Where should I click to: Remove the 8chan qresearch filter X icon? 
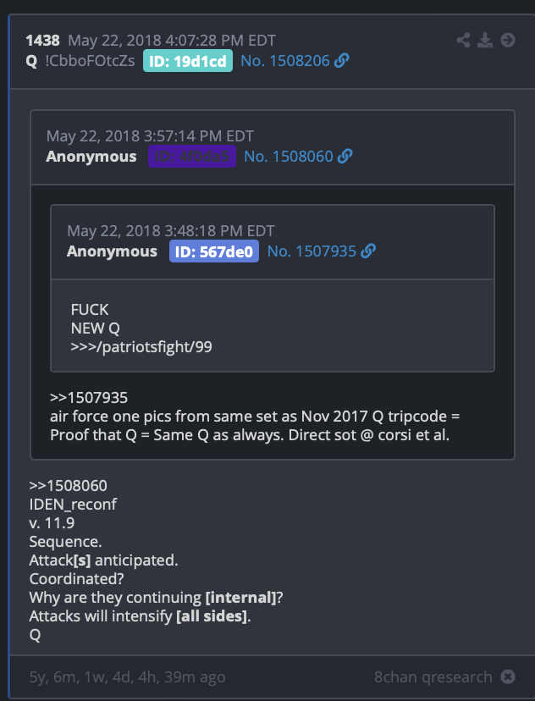508,676
